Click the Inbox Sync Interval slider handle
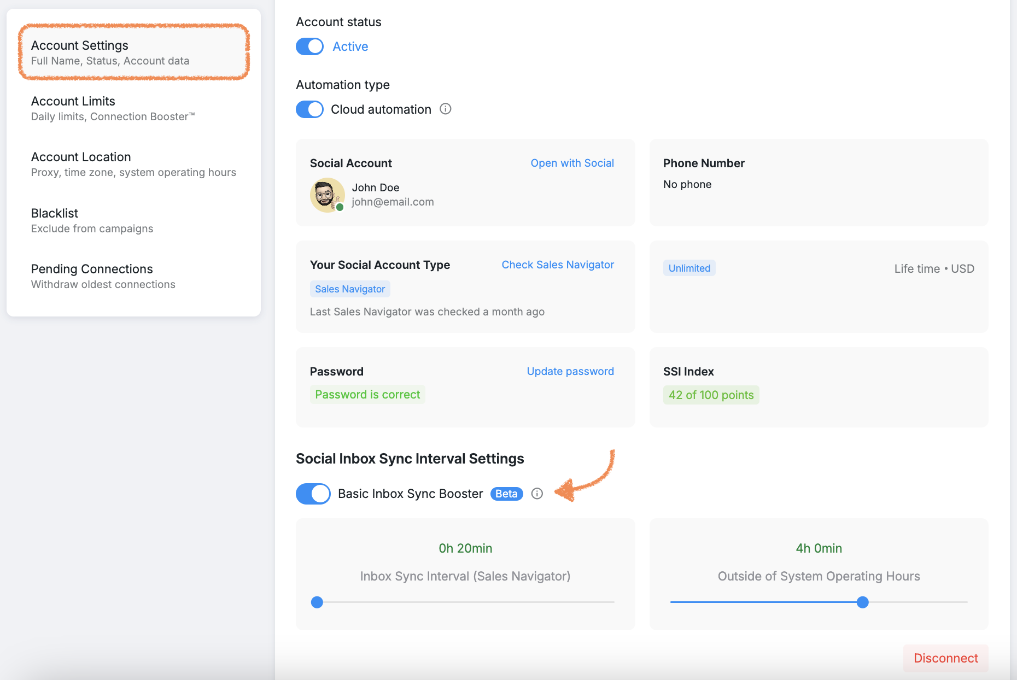Viewport: 1017px width, 680px height. [317, 602]
